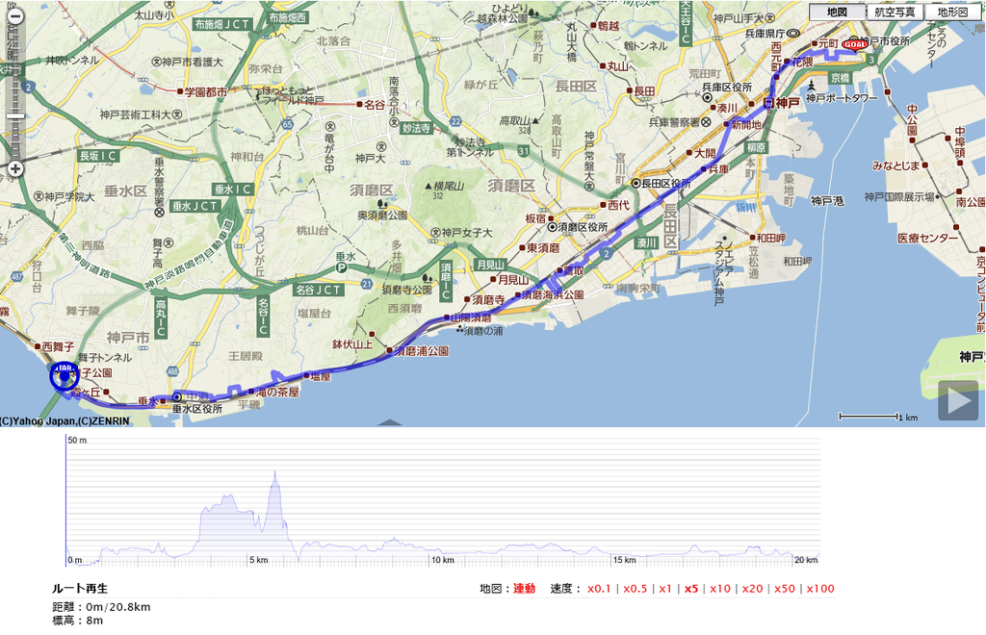Set playback speed to x5
Image resolution: width=986 pixels, height=635 pixels.
691,589
